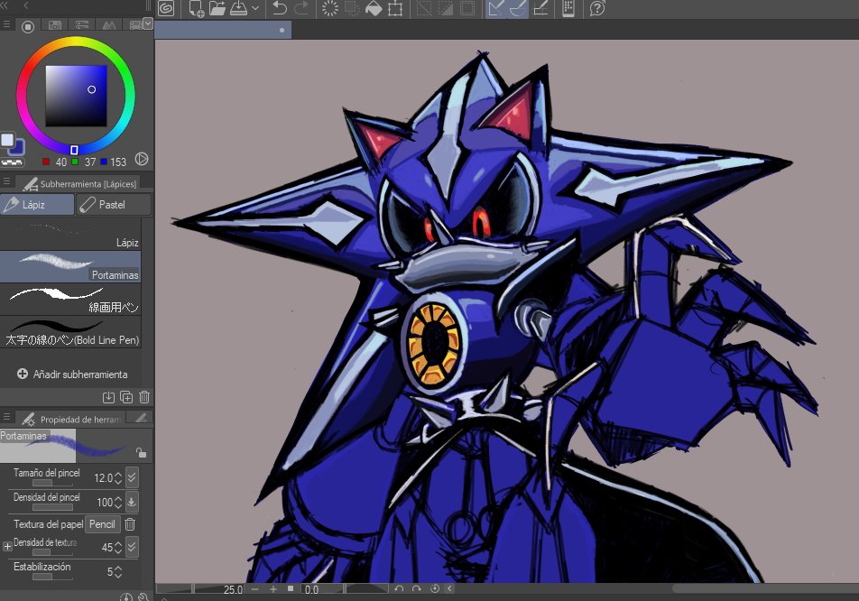The image size is (859, 601).
Task: Choose the Portaminas brush sub tool
Action: pos(70,267)
